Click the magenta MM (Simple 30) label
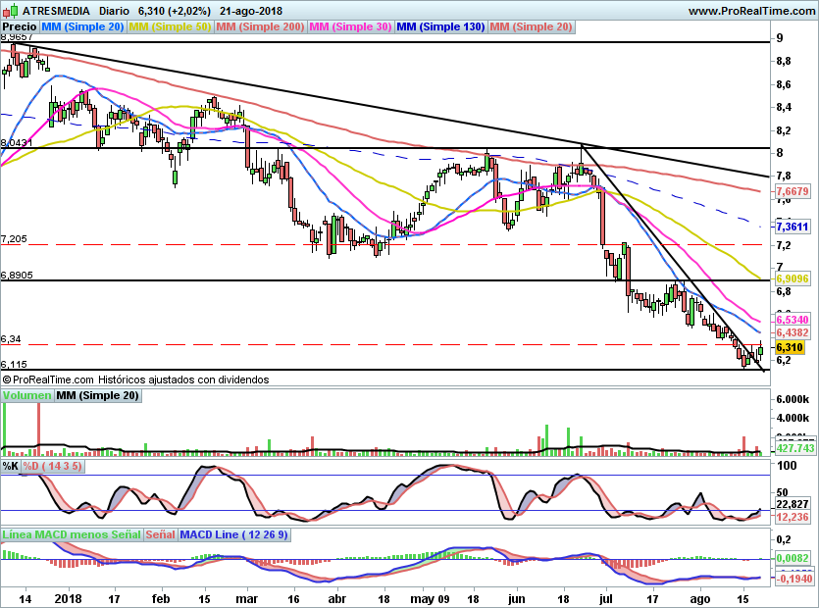 coord(350,26)
